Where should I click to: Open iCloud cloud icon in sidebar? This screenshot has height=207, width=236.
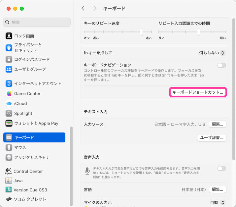(x=9, y=104)
